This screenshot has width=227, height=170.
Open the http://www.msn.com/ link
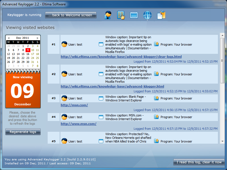[x=79, y=124]
